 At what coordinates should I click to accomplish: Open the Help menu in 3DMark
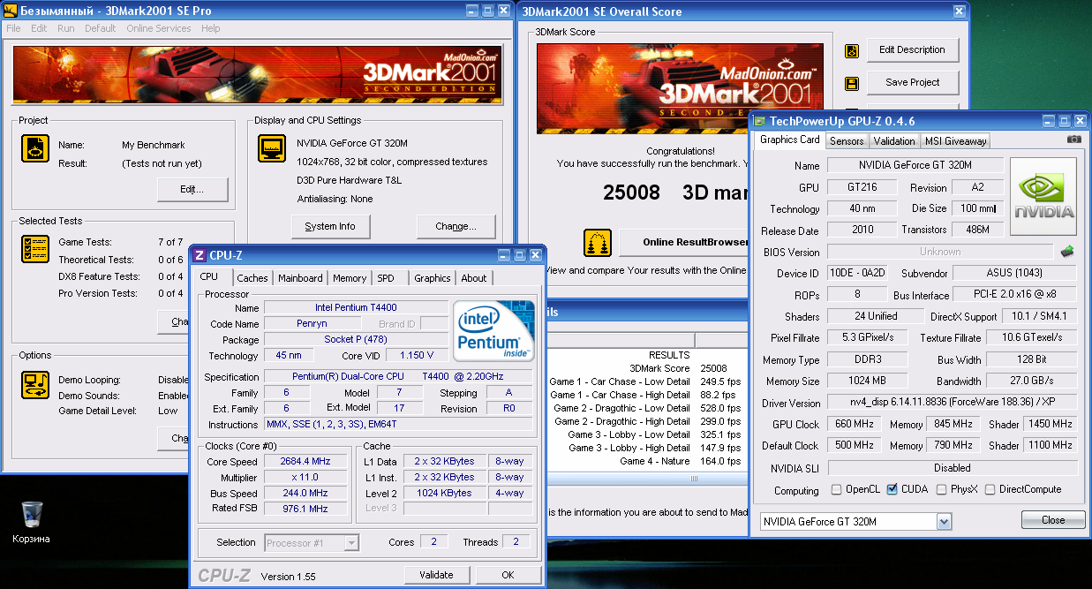[211, 28]
